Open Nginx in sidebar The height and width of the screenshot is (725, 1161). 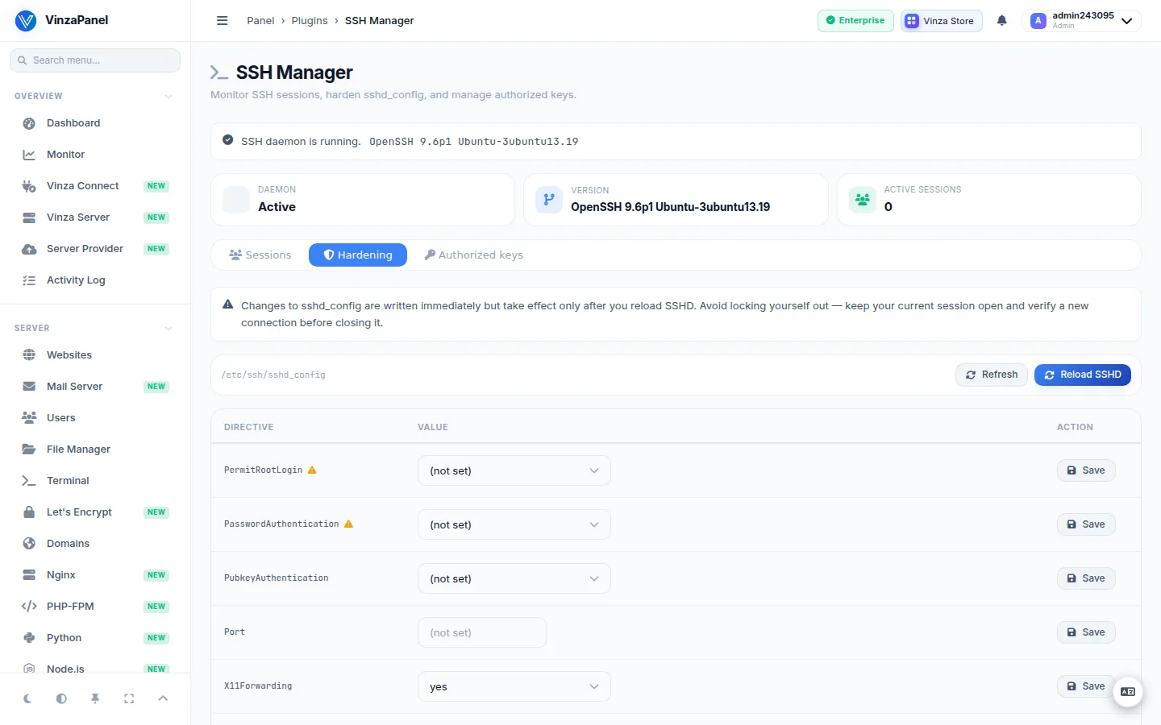(95, 575)
